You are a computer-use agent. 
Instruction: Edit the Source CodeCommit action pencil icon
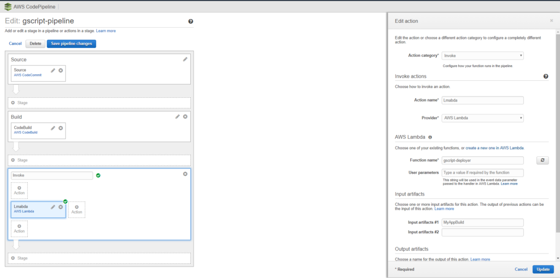click(x=53, y=70)
